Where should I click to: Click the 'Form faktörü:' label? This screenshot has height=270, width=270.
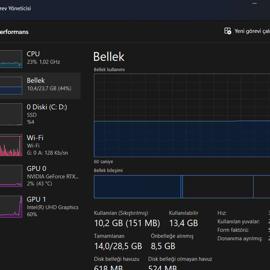[x=233, y=230]
